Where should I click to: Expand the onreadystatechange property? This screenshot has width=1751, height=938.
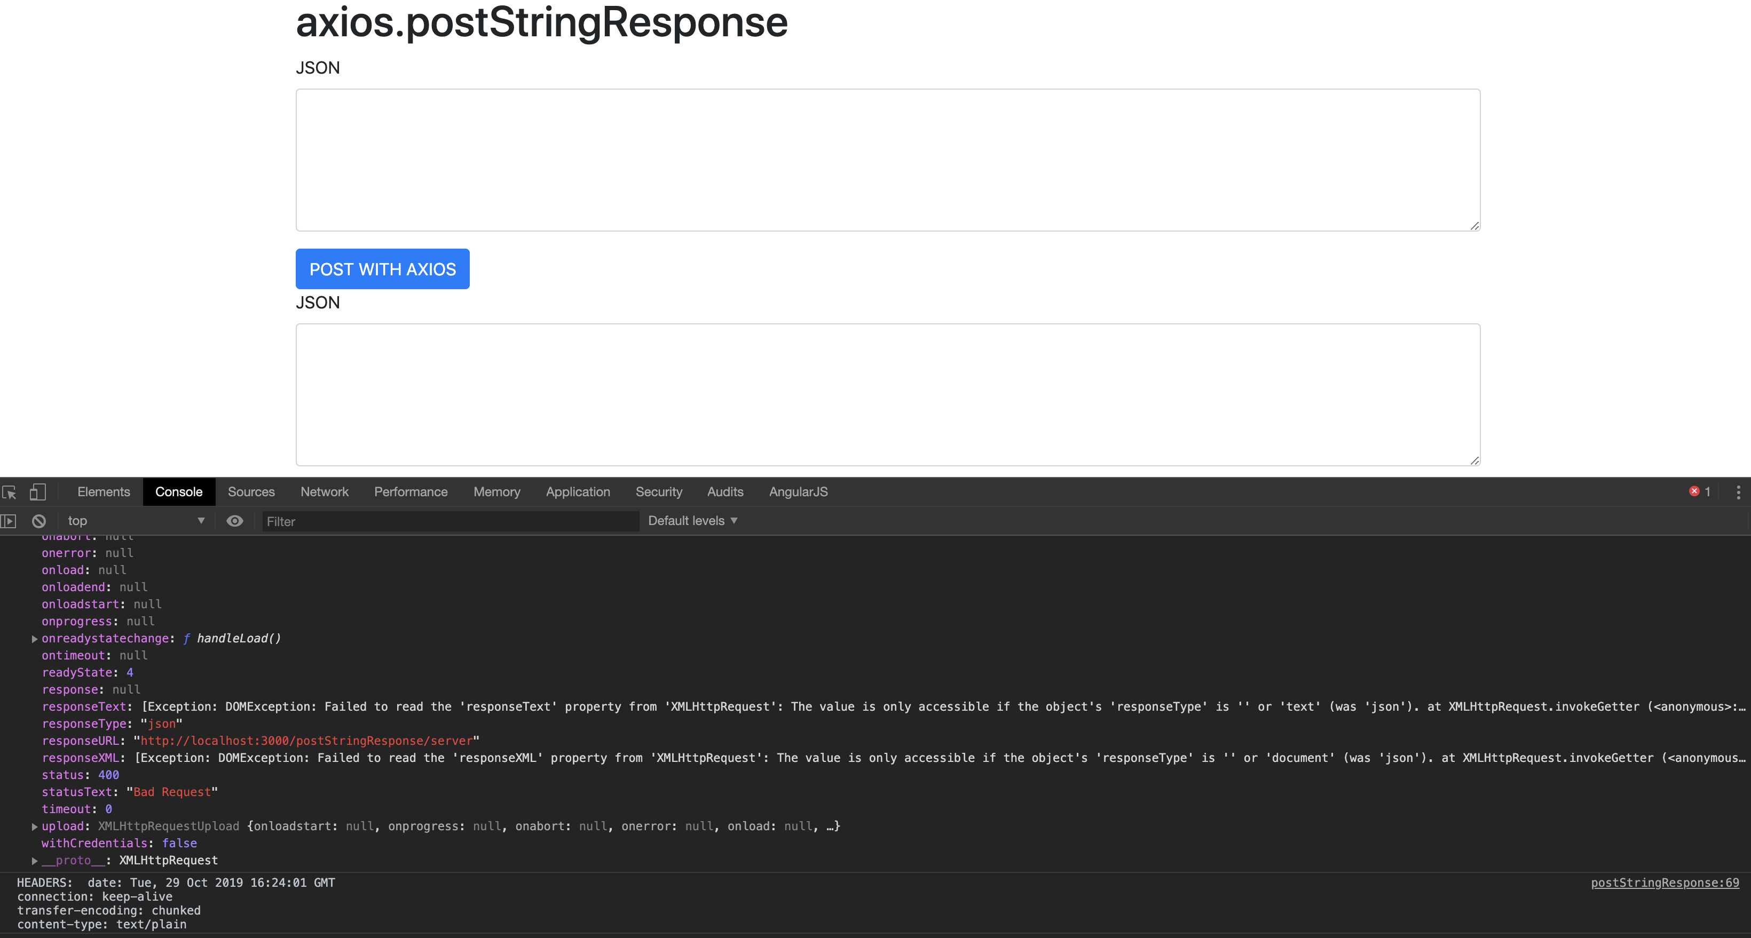[x=33, y=638]
